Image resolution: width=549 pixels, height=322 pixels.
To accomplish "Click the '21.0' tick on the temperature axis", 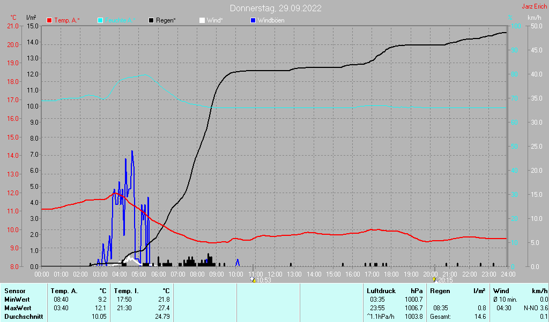I will point(13,26).
